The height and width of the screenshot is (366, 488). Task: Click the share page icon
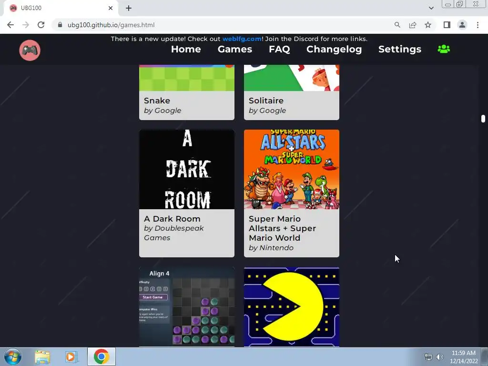(413, 25)
